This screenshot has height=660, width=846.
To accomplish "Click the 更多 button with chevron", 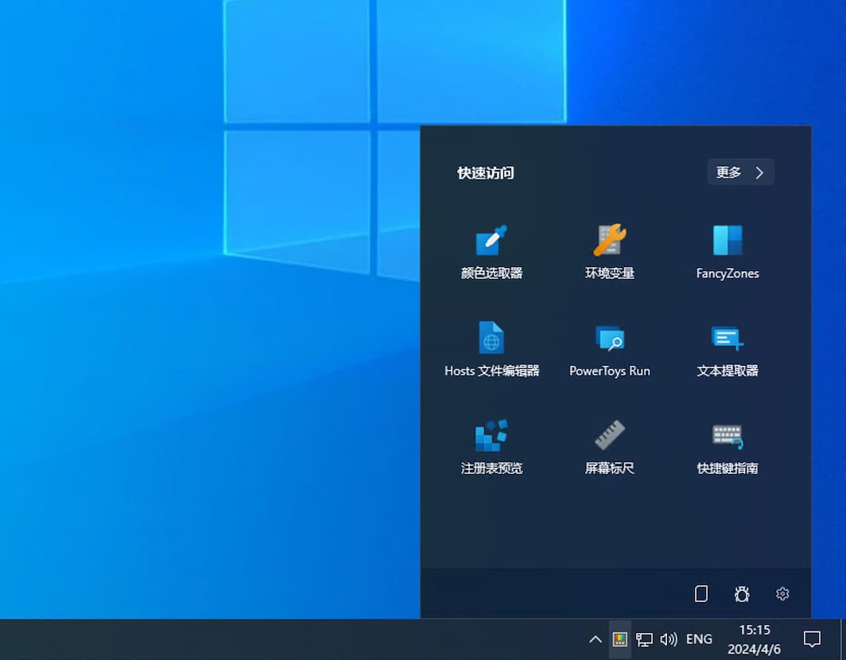I will click(x=740, y=173).
